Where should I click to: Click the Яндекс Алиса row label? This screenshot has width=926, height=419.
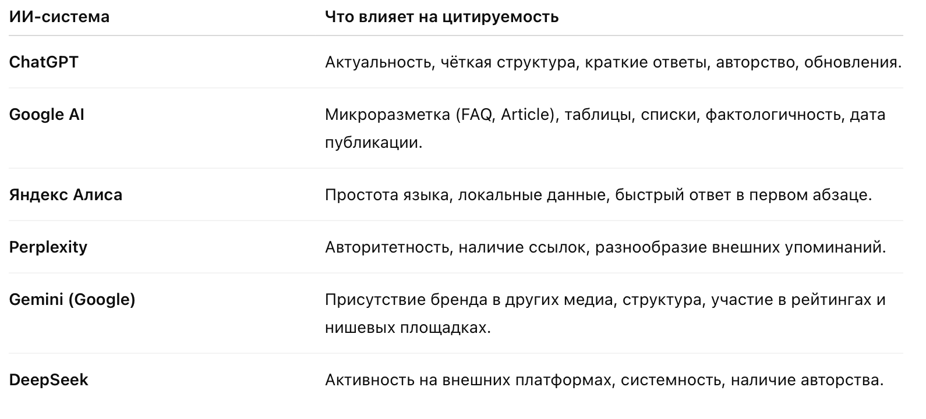pyautogui.click(x=66, y=194)
